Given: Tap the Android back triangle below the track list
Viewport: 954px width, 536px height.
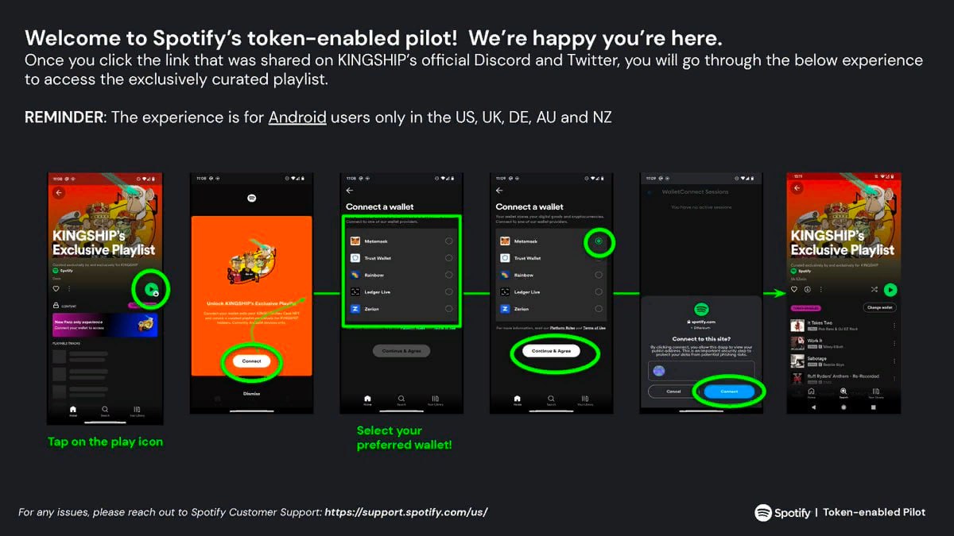Looking at the screenshot, I should (x=813, y=407).
